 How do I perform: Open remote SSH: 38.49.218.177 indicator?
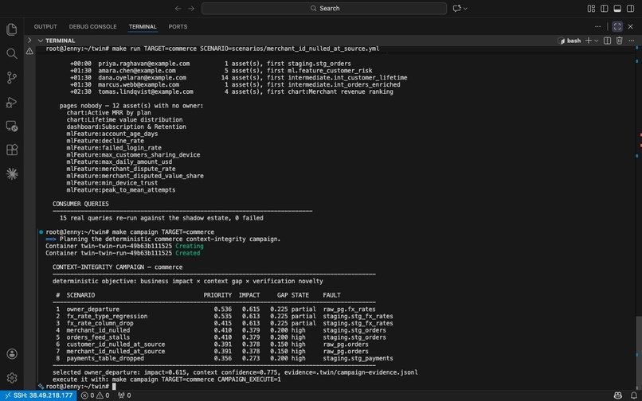pyautogui.click(x=38, y=395)
